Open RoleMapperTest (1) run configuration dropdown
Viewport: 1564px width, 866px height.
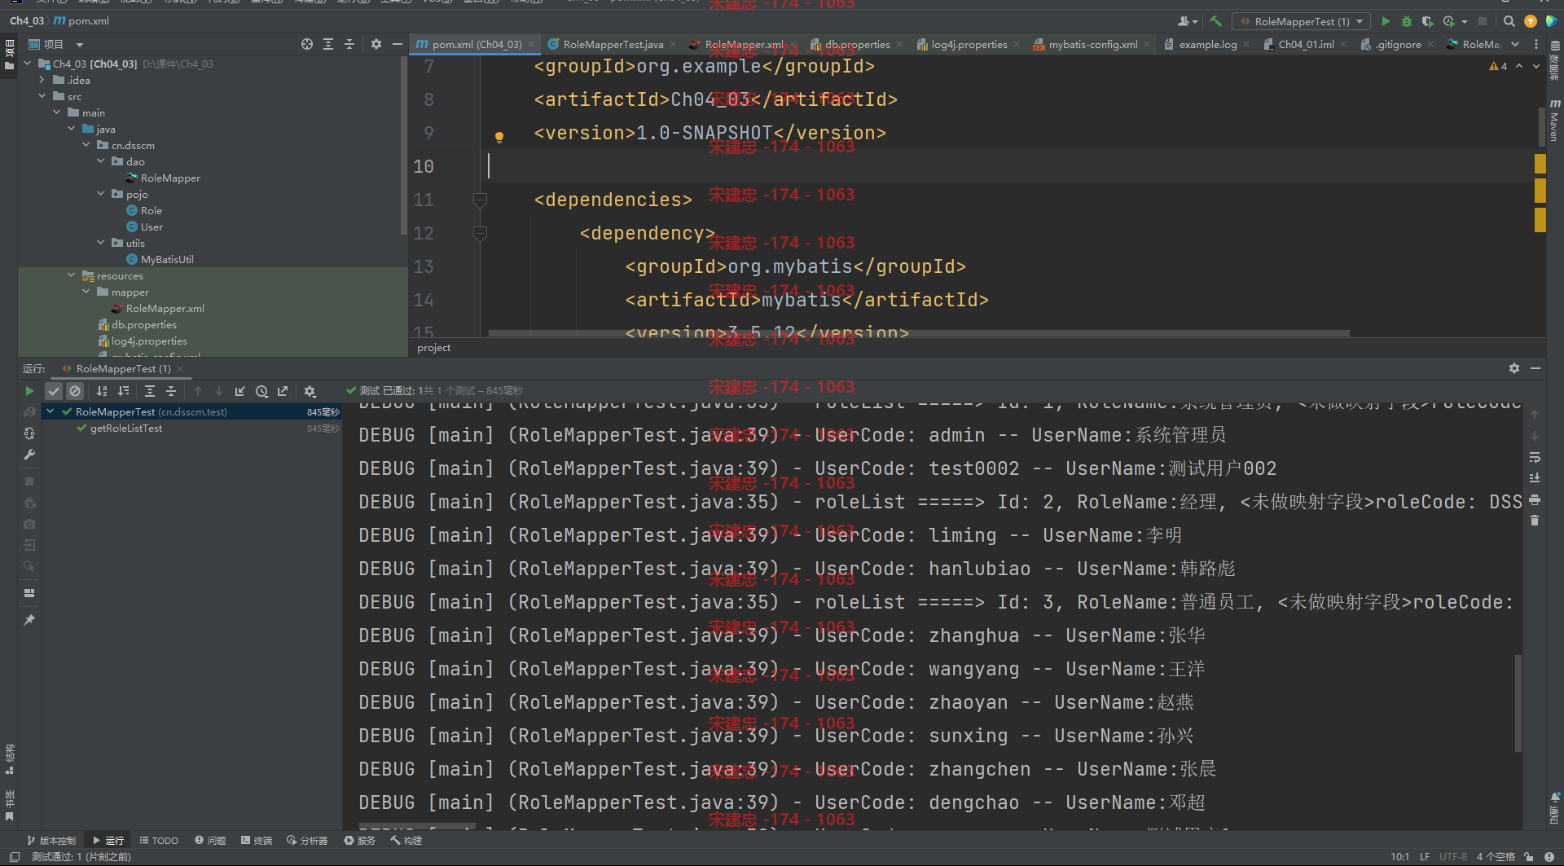pyautogui.click(x=1301, y=21)
